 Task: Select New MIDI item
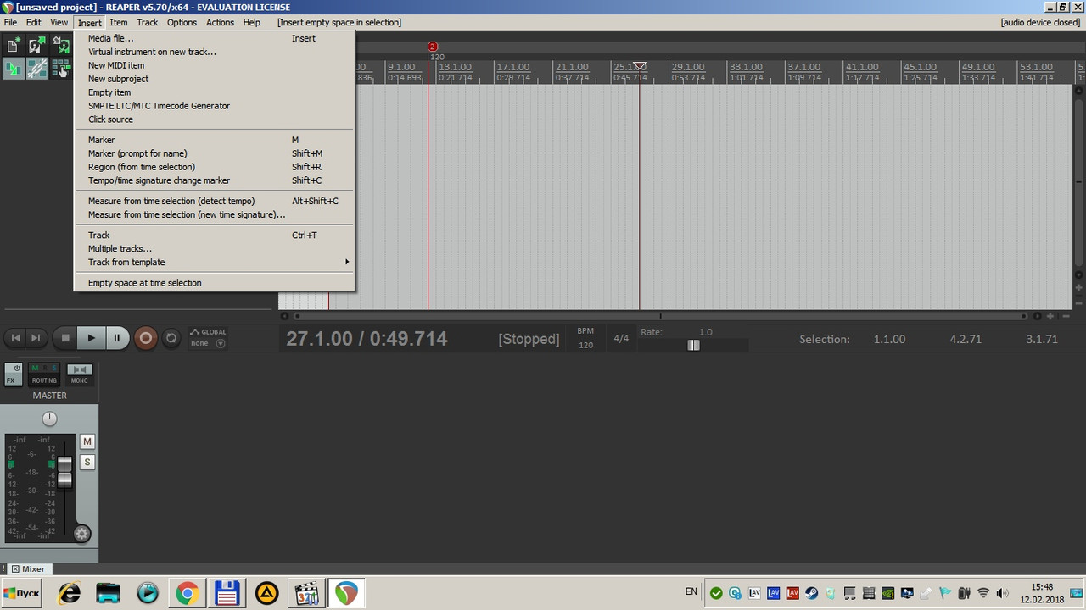[214, 65]
